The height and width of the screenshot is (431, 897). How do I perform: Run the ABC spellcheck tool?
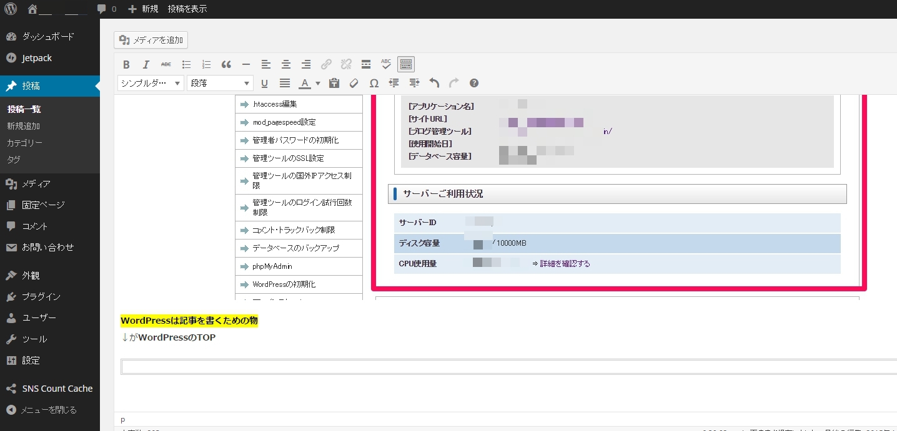click(386, 64)
